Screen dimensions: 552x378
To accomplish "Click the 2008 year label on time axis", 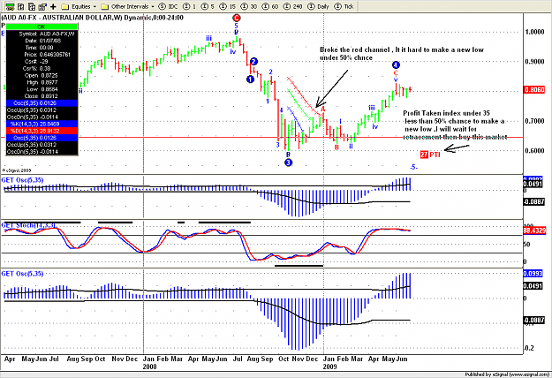I will click(149, 367).
